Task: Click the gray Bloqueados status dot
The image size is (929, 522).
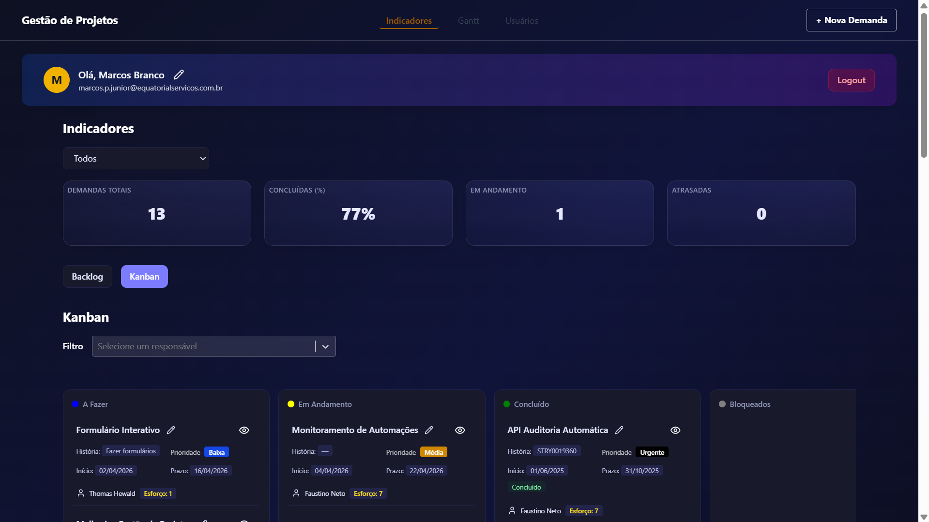Action: tap(722, 404)
